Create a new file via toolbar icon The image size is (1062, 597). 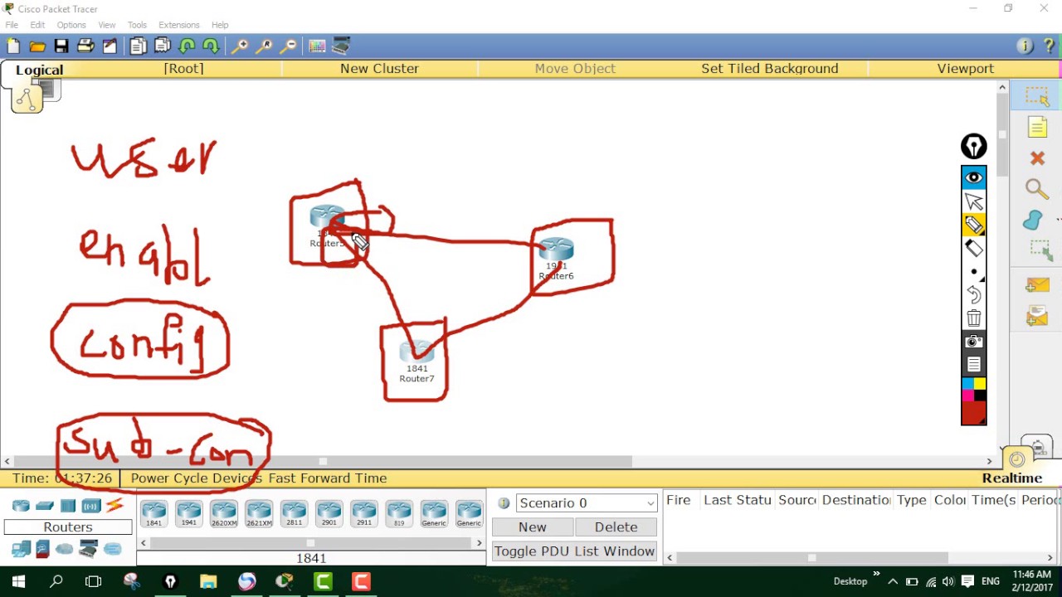tap(13, 46)
